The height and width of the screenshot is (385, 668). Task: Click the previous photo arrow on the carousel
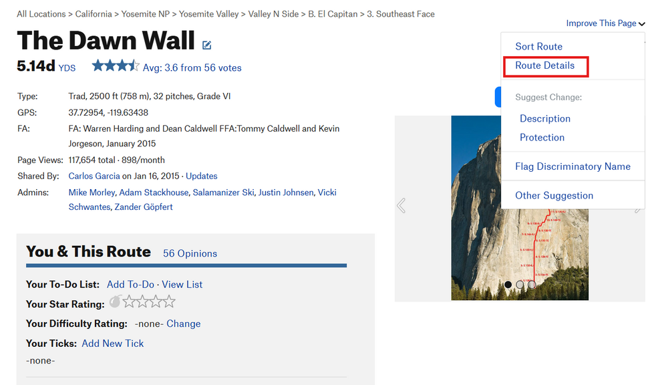(x=401, y=205)
